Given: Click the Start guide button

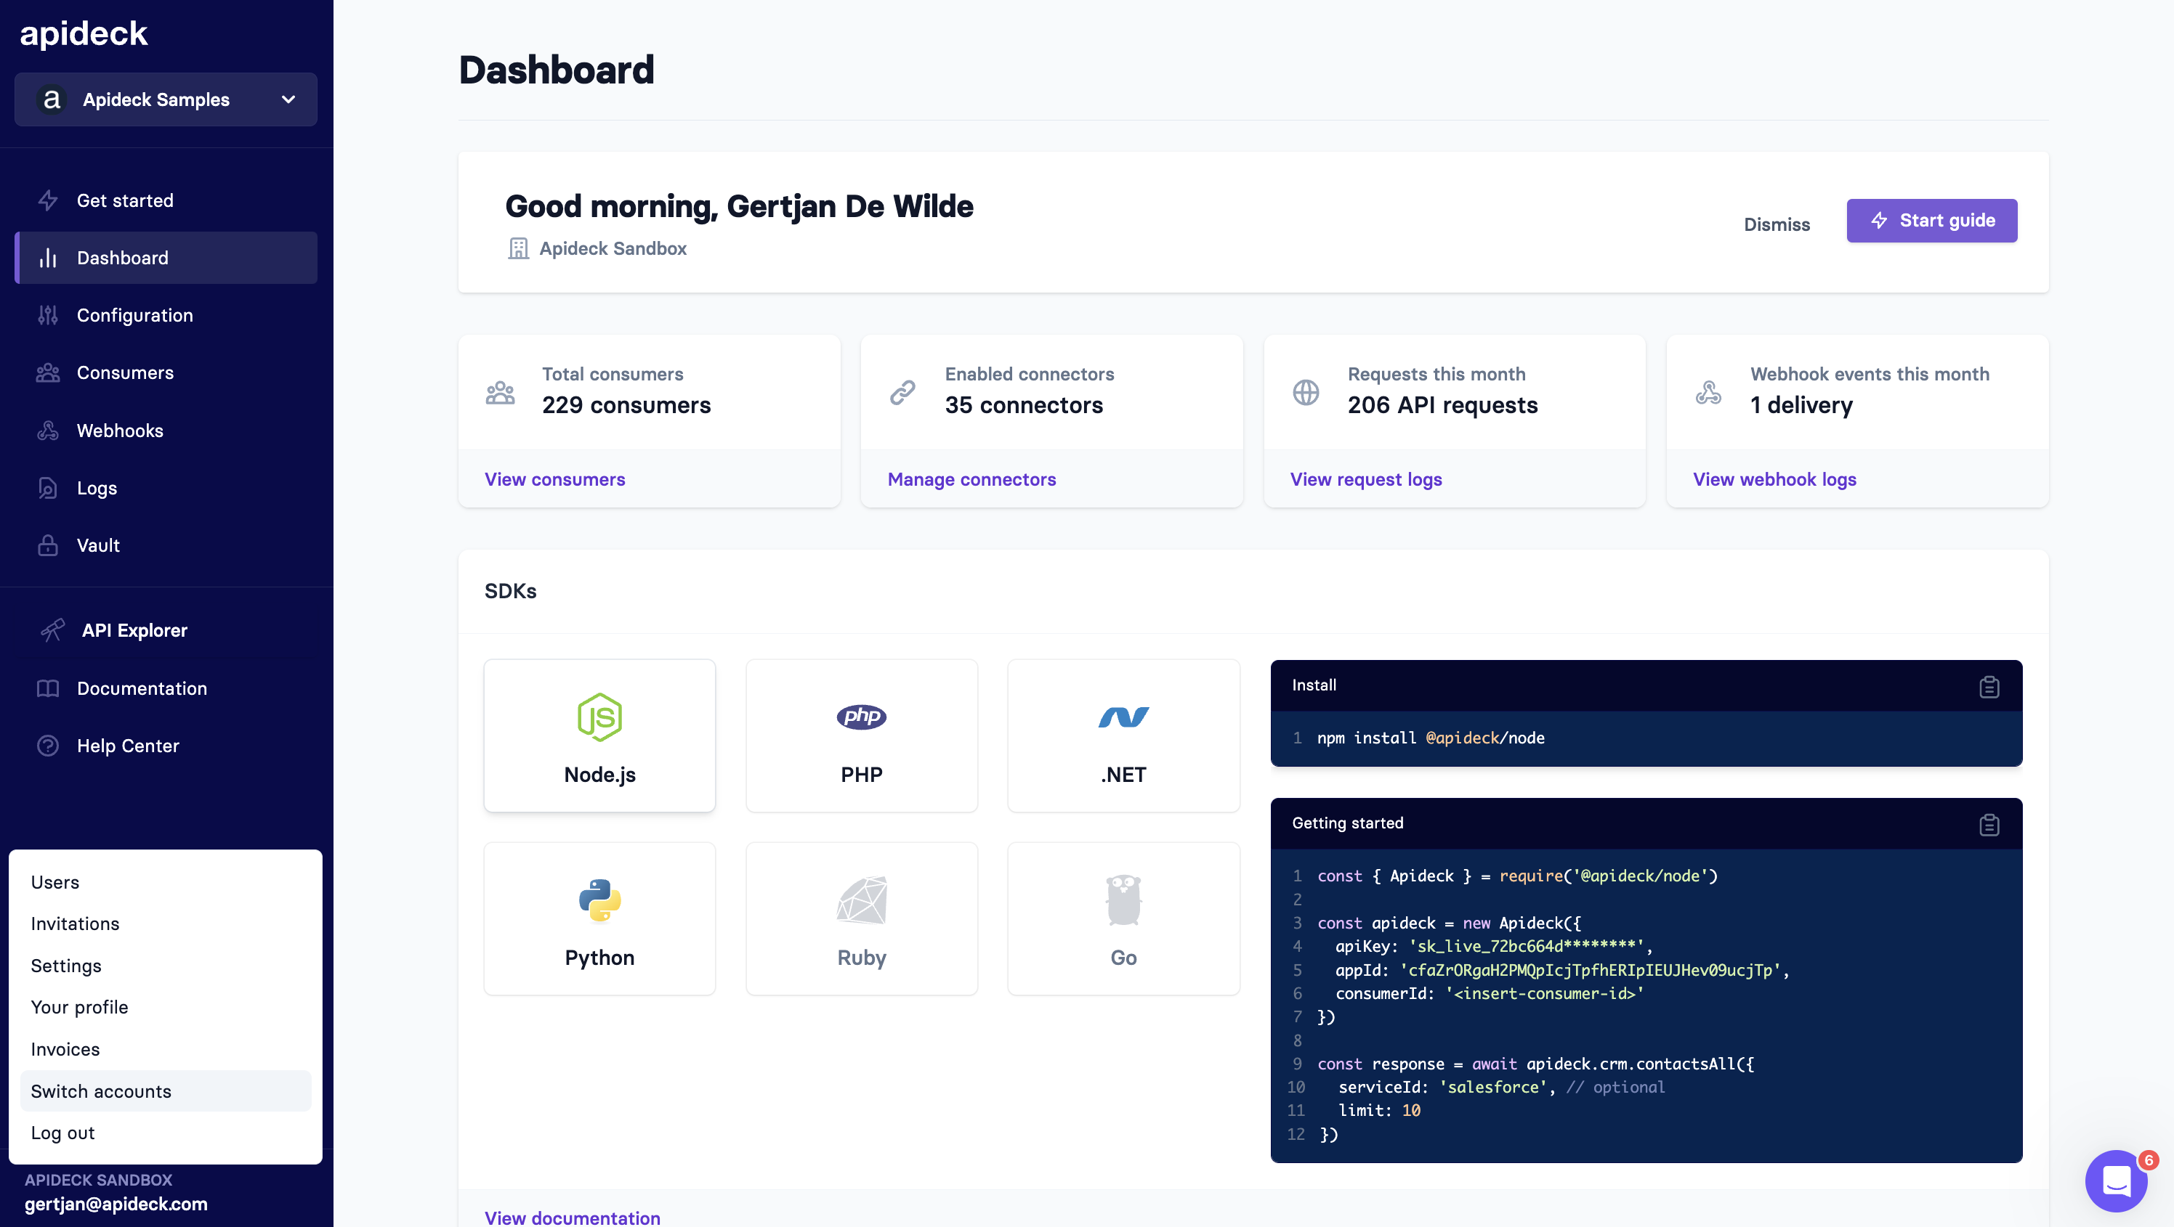Looking at the screenshot, I should (x=1932, y=221).
